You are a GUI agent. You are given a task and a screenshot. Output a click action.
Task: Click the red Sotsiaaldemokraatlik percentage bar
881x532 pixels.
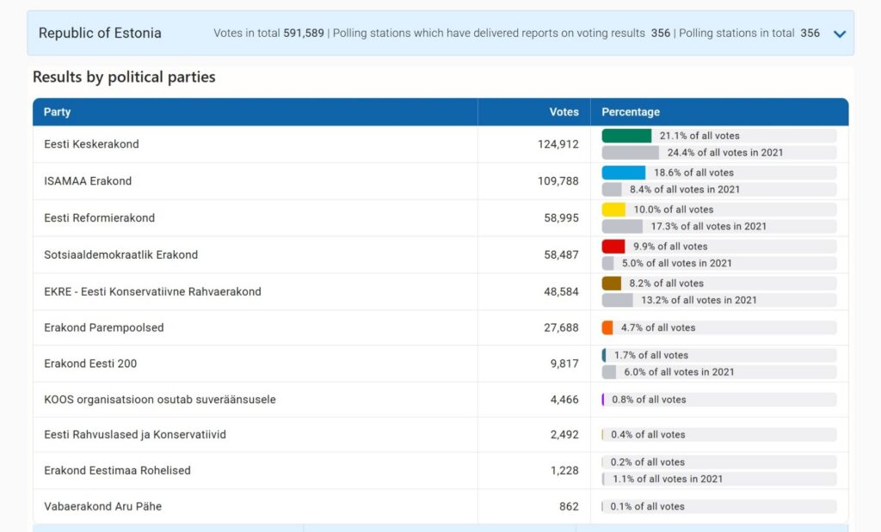(x=613, y=247)
